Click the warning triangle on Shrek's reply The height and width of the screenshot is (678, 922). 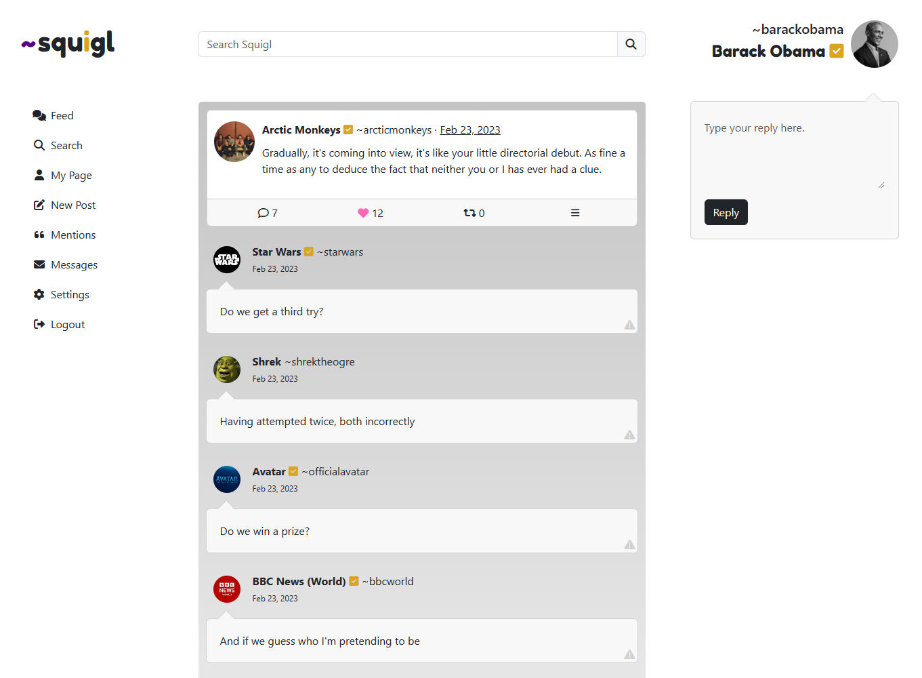click(629, 435)
